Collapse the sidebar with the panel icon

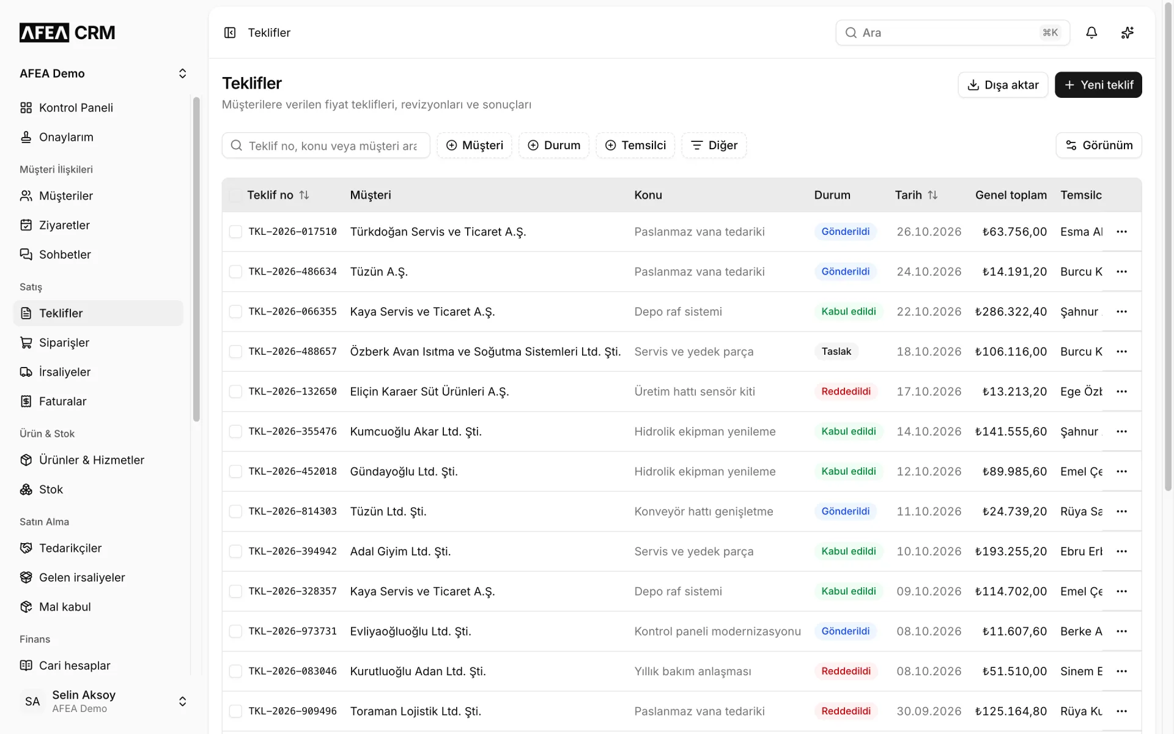[x=230, y=32]
